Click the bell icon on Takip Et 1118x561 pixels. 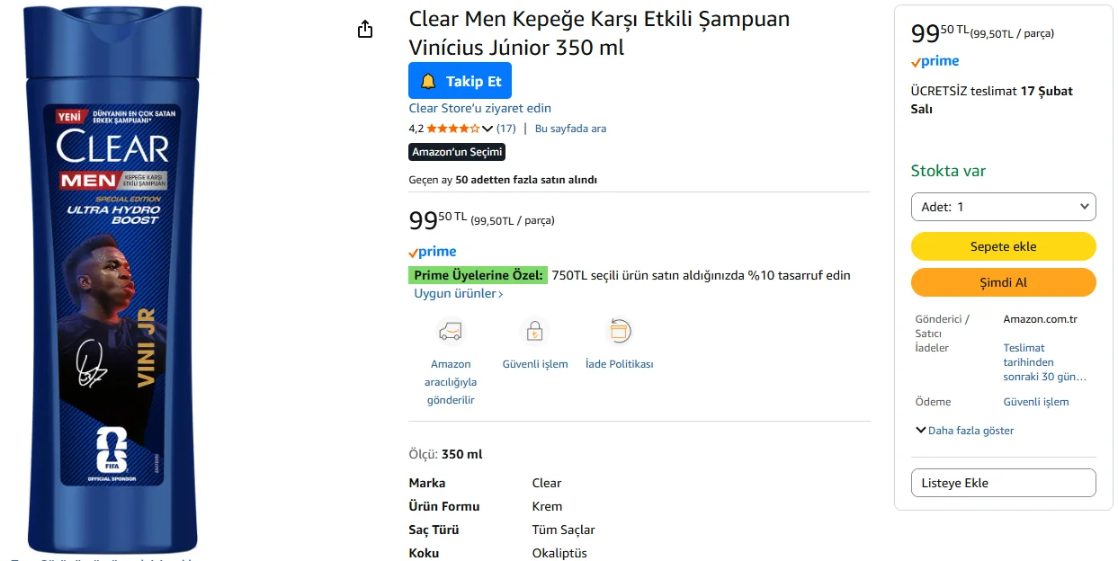coord(428,81)
